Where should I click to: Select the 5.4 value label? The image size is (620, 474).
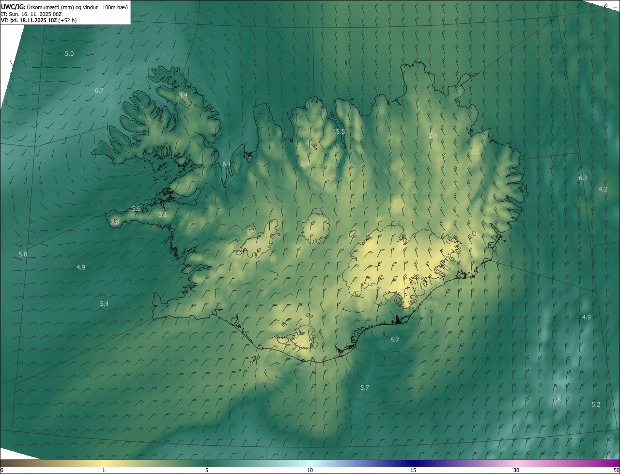[x=104, y=303]
